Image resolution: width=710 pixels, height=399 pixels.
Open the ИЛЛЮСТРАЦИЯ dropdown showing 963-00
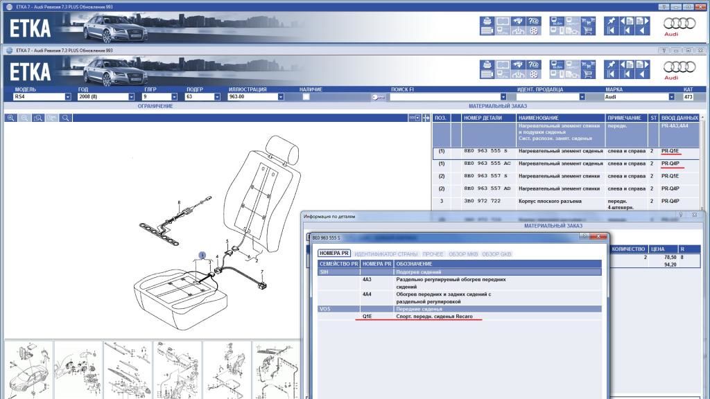[x=281, y=97]
